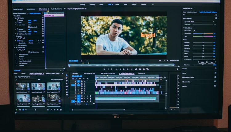Toggle the Uniform Scale checkbox
231x132 pixels.
[29, 27]
